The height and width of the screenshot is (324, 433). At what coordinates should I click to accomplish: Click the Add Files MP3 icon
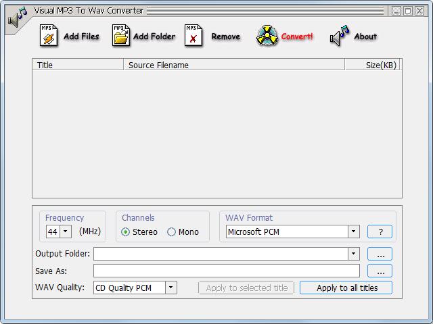(49, 36)
